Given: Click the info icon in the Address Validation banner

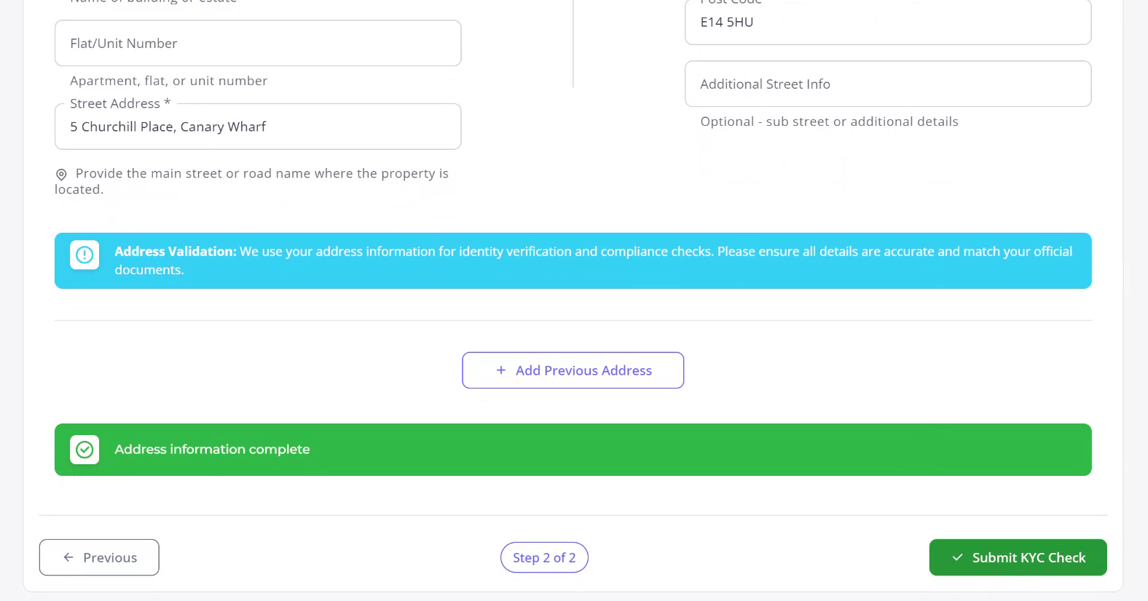Looking at the screenshot, I should [84, 255].
